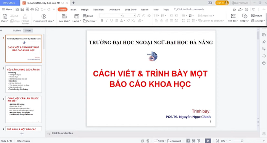The height and width of the screenshot is (143, 267).
Task: Toggle the numbered list
Action: 162,16
